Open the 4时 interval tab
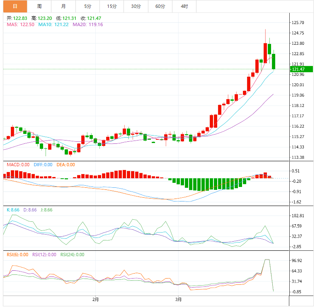The image size is (315, 308). pyautogui.click(x=184, y=6)
